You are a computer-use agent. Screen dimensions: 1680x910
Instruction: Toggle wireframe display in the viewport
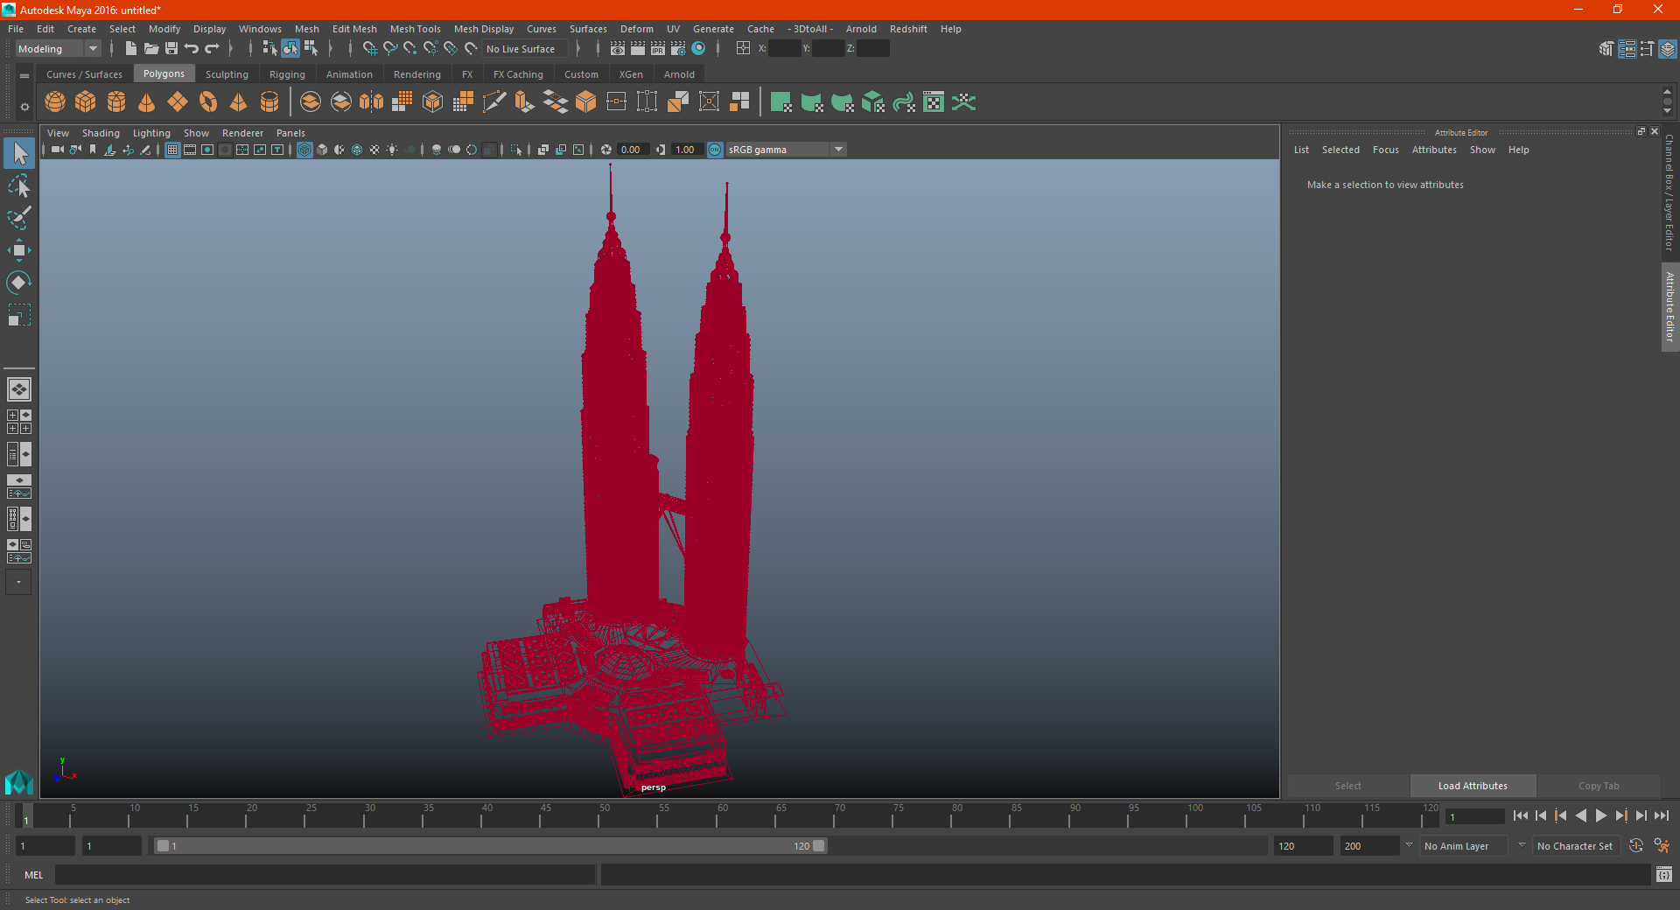(304, 150)
